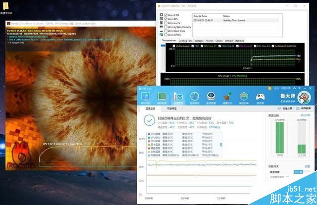This screenshot has width=317, height=205.
Task: Click the CPU usage green bar in Ludashi
Action: pos(280,138)
